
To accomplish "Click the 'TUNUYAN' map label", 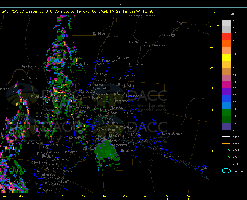I will pyautogui.click(x=64, y=181).
